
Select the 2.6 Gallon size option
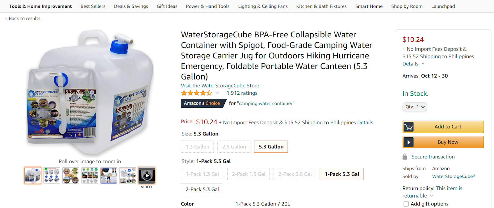(234, 147)
